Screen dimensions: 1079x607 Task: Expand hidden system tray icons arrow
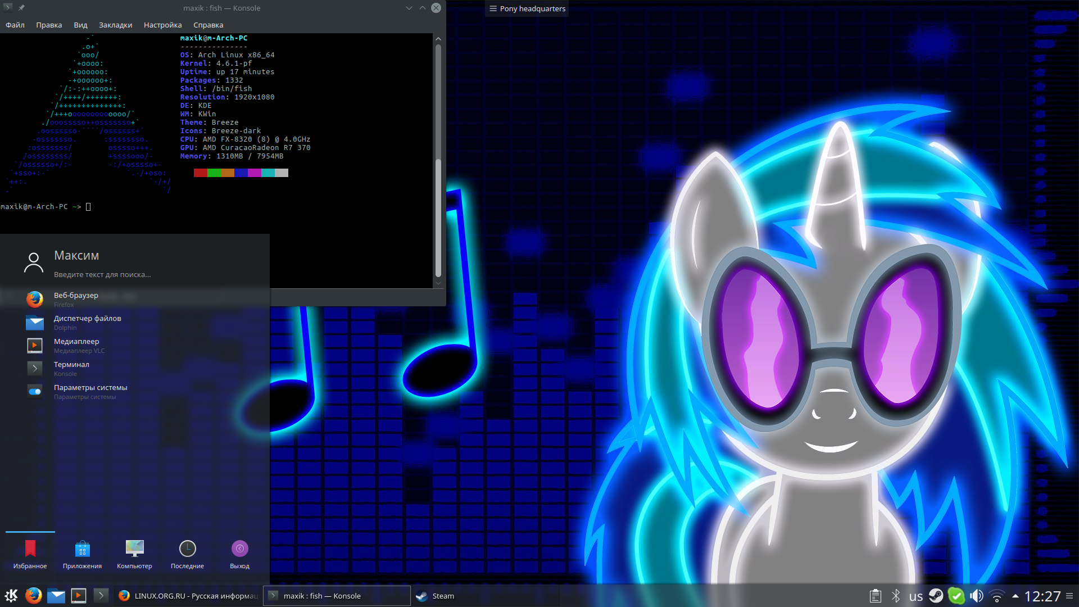1015,596
